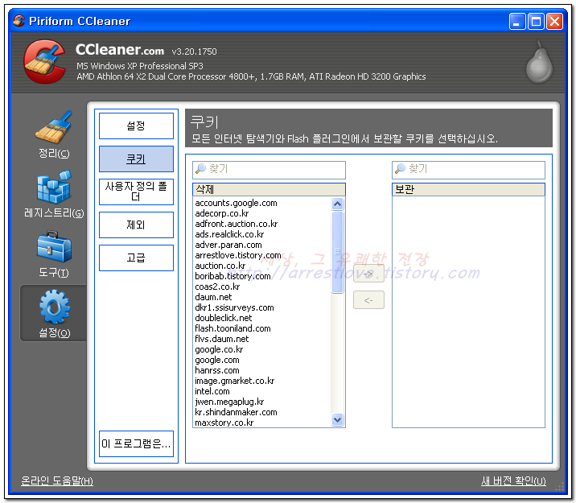Click the cookie list scrollbar thumb
Screen dimensions: 576x503
click(x=338, y=252)
